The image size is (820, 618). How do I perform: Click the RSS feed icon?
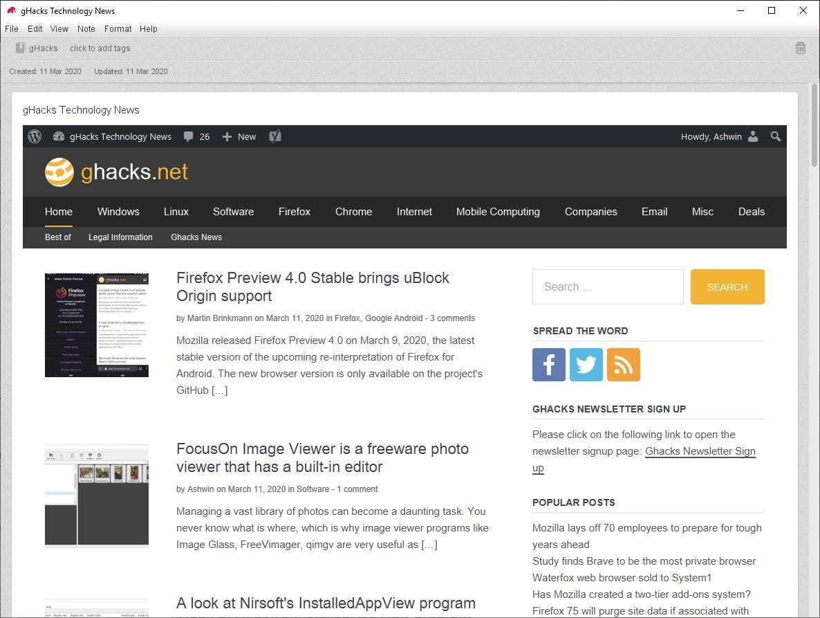point(624,365)
